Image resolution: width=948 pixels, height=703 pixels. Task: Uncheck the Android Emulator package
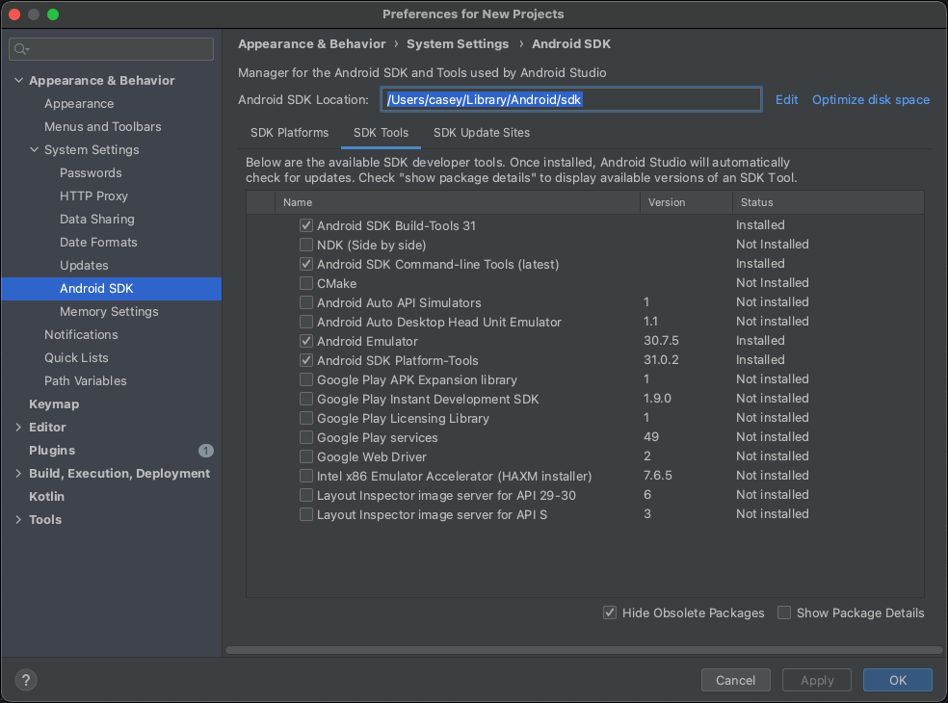[x=305, y=341]
